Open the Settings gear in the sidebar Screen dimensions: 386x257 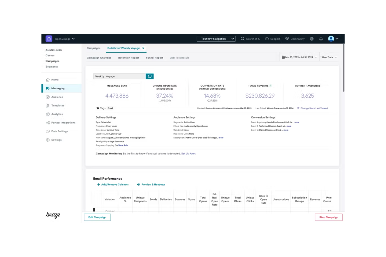[x=48, y=140]
